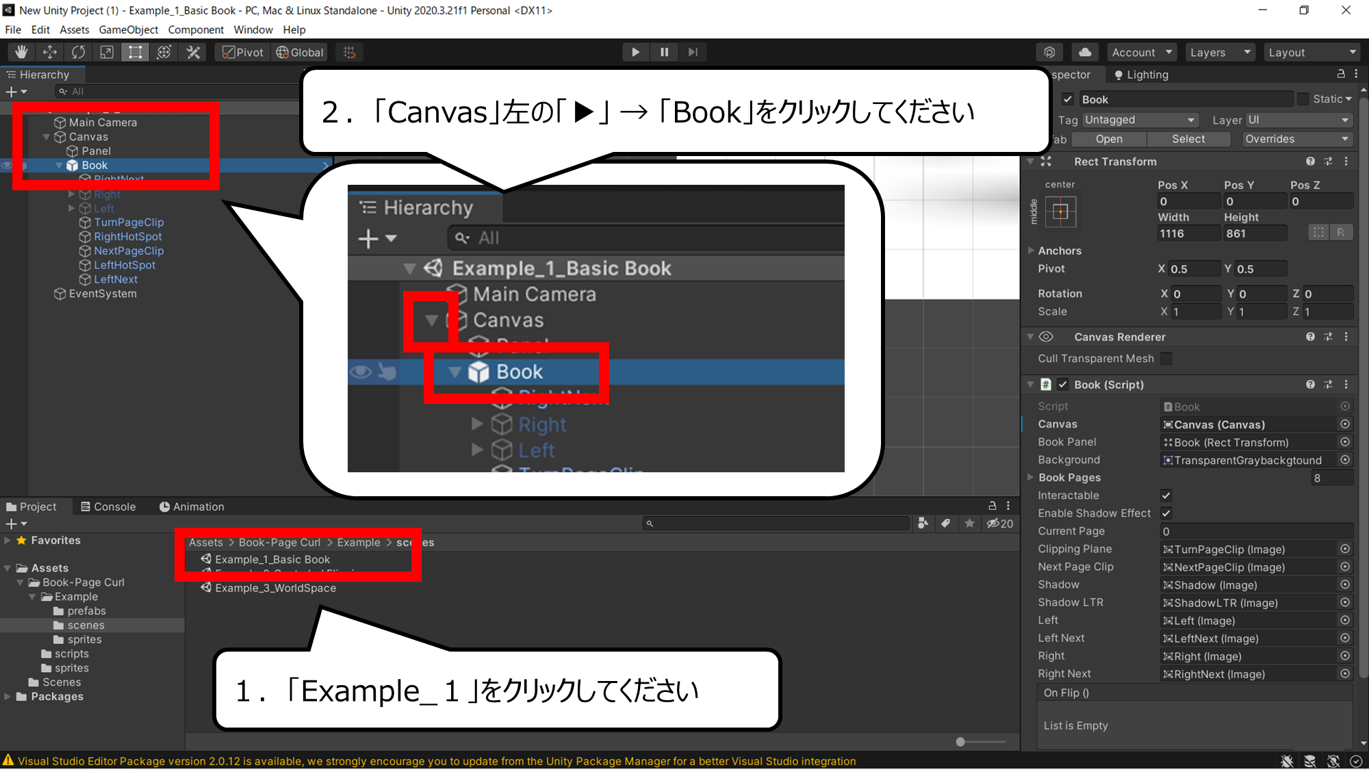Image resolution: width=1369 pixels, height=770 pixels.
Task: Pick object for Shadow field
Action: tap(1344, 585)
